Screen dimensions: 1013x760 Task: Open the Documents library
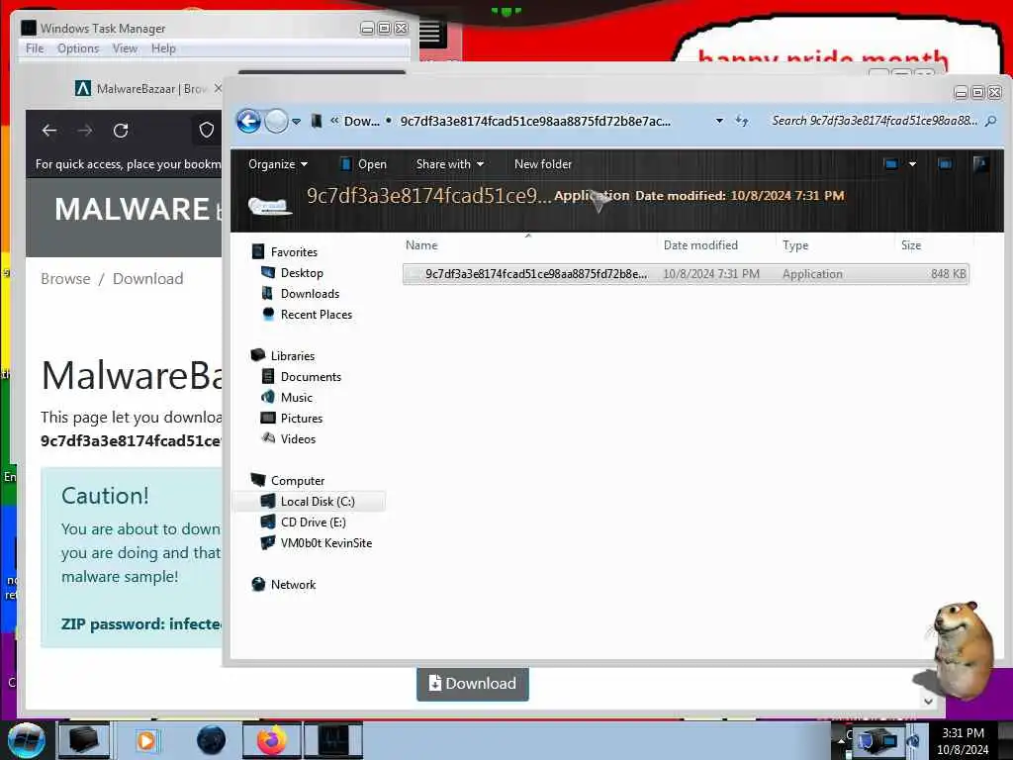click(301, 377)
